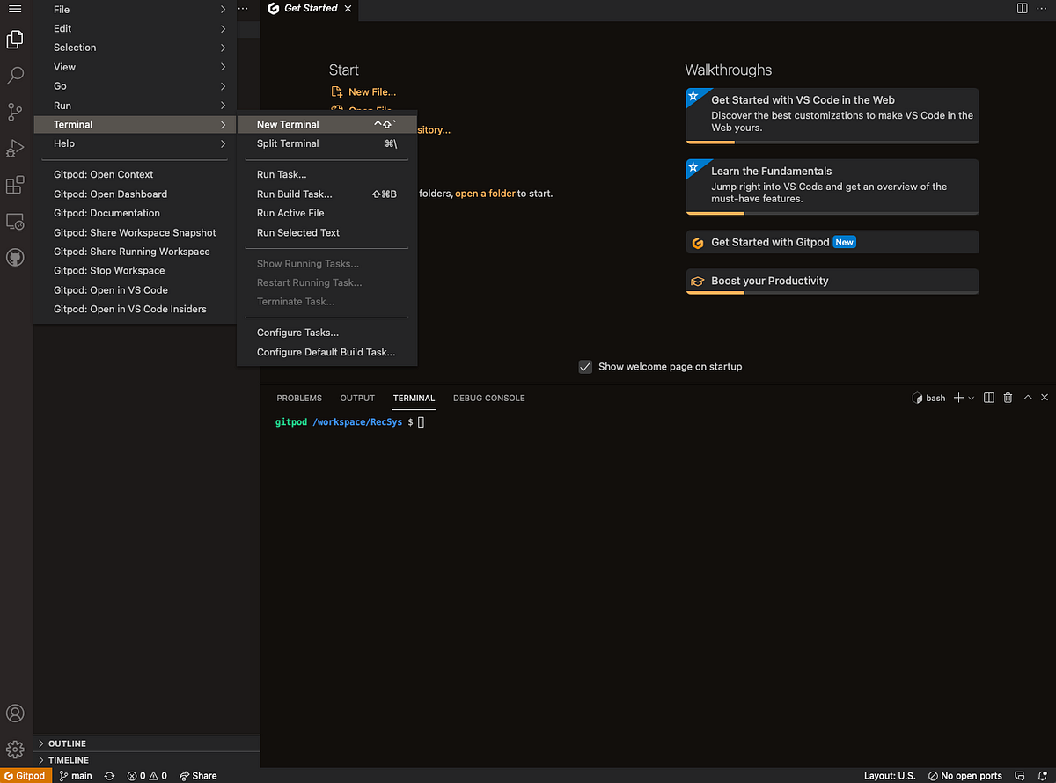Uncheck Show welcome page on startup
The image size is (1056, 783).
point(585,366)
